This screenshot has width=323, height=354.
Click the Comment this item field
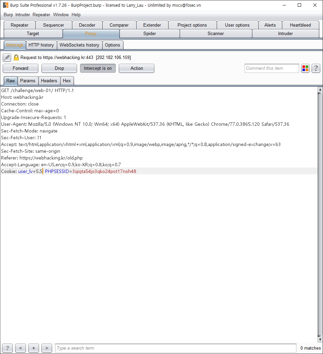272,68
